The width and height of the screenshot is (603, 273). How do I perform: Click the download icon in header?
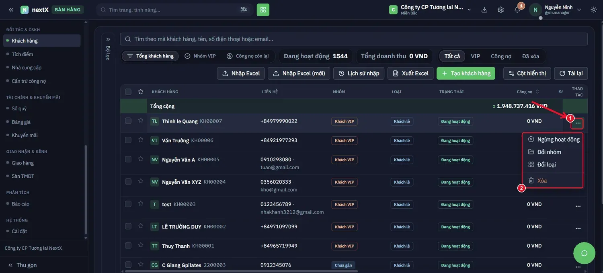[484, 10]
